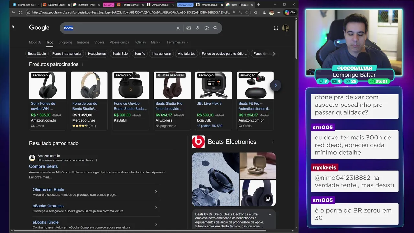Click the zoom icon in the address bar
Screen dimensions: 414x233
tap(240, 12)
